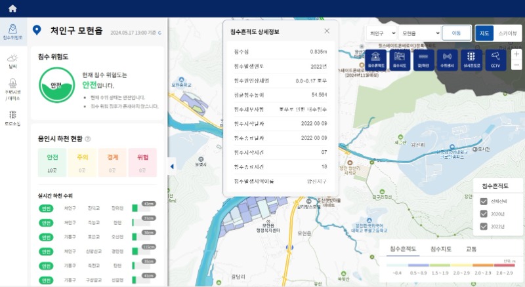Switch to the 교통 legend tab

click(471, 249)
